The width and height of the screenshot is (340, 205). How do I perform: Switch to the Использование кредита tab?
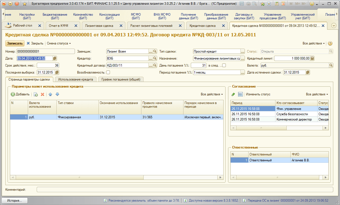point(76,80)
